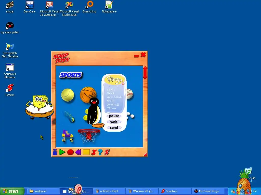Click the Pingu penguin character

pyautogui.click(x=94, y=113)
